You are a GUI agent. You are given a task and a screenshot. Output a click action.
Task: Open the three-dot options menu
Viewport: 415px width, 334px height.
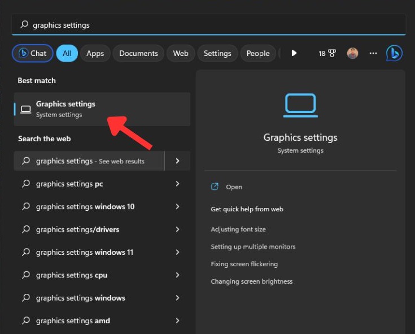[373, 53]
